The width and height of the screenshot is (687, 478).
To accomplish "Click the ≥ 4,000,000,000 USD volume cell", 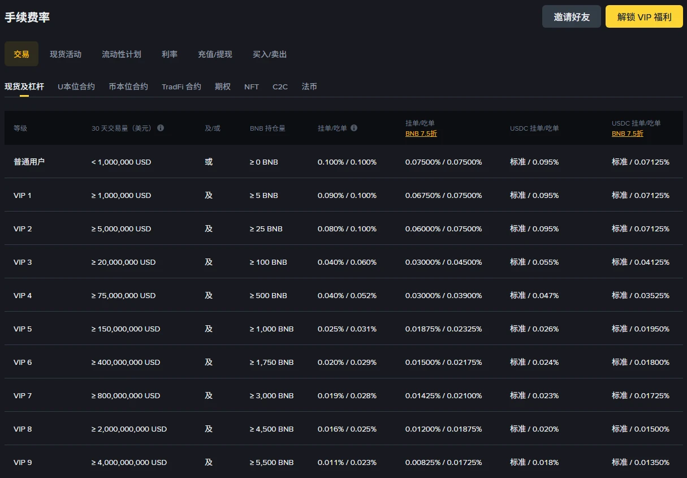I will click(x=129, y=462).
